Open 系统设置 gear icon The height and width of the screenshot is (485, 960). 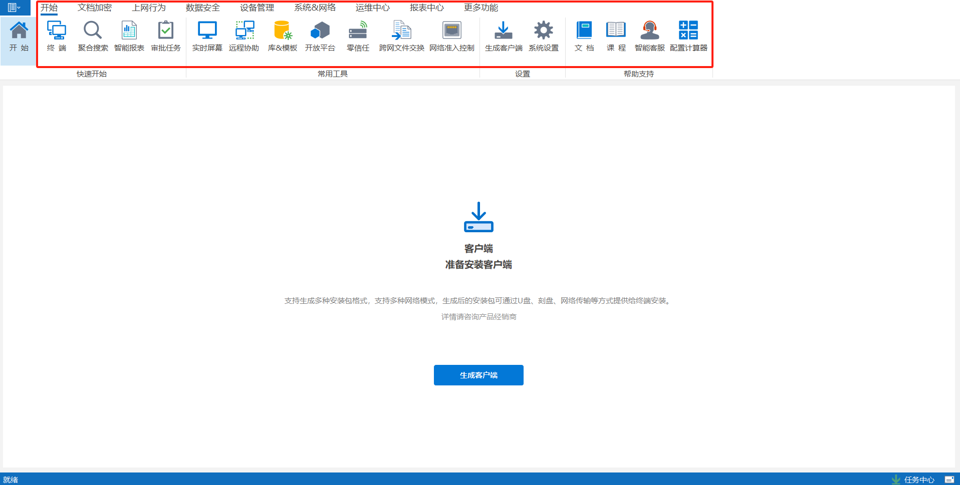pyautogui.click(x=543, y=31)
